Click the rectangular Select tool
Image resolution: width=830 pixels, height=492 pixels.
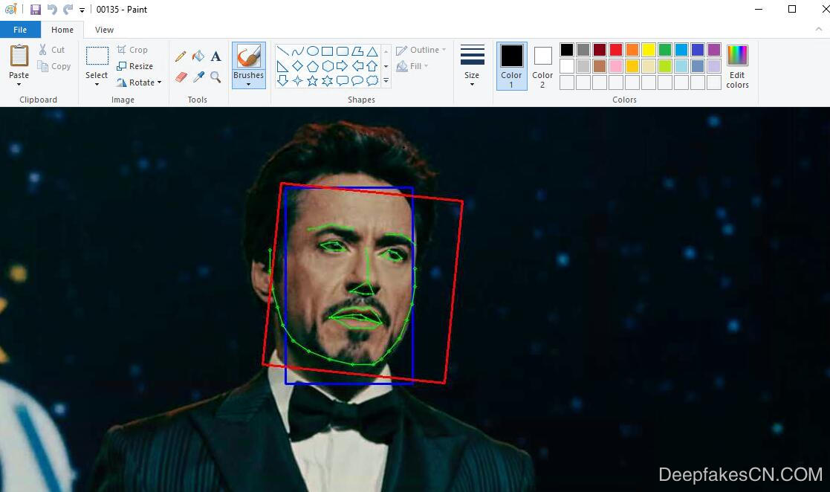(97, 56)
